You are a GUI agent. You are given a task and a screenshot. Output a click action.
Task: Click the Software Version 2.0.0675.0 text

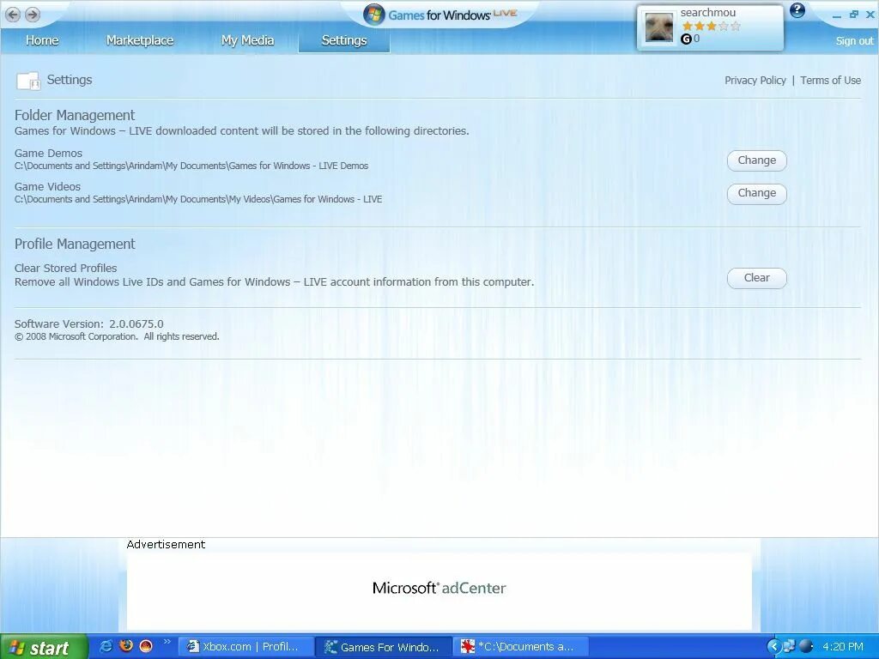89,323
